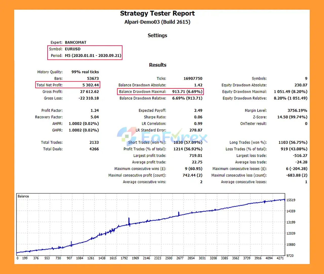Click the Total Trades count 2133

[x=94, y=142]
